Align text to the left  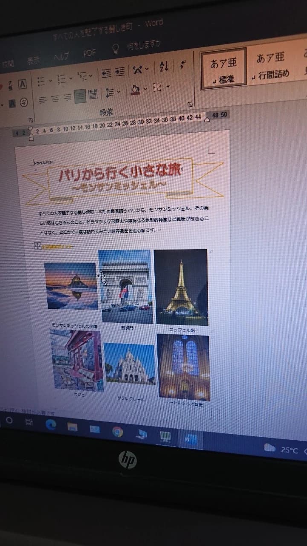point(42,100)
